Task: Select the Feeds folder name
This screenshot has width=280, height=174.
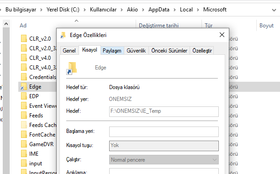Action: tap(36, 116)
